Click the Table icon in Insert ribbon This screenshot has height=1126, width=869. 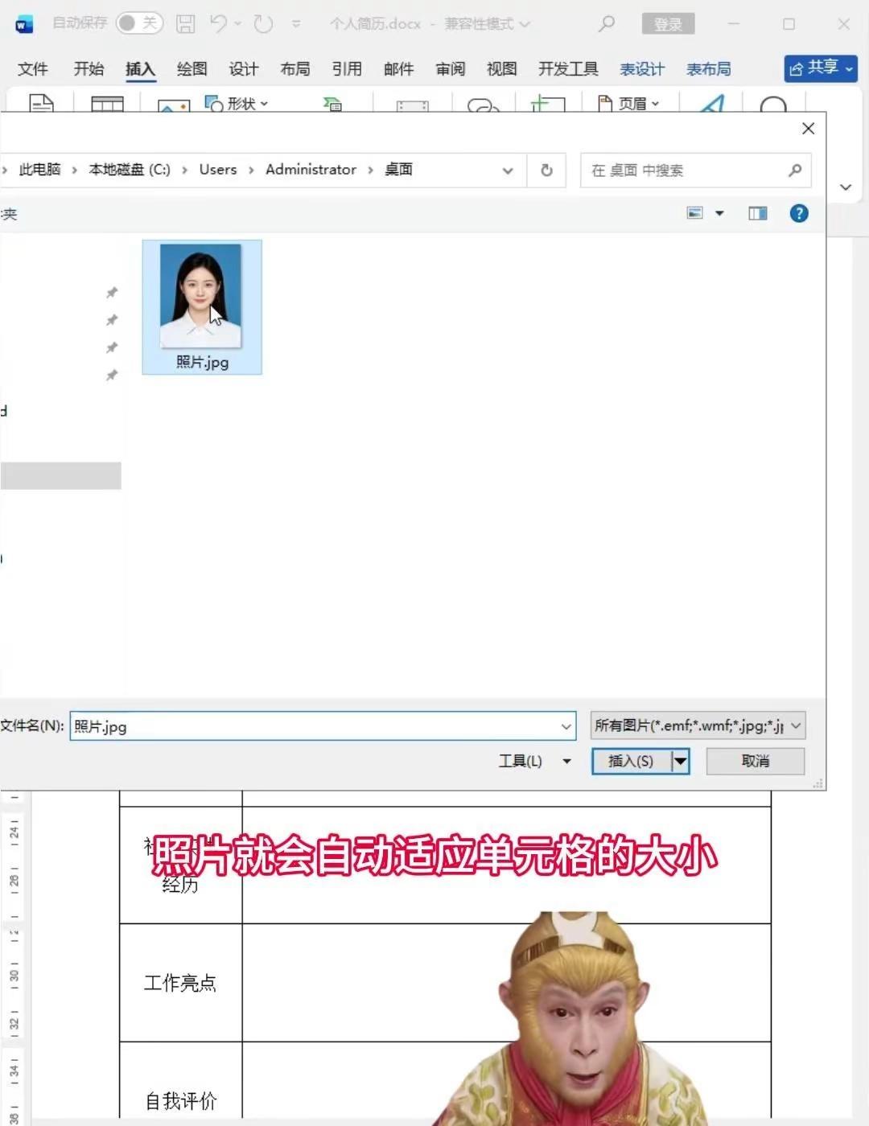click(107, 103)
